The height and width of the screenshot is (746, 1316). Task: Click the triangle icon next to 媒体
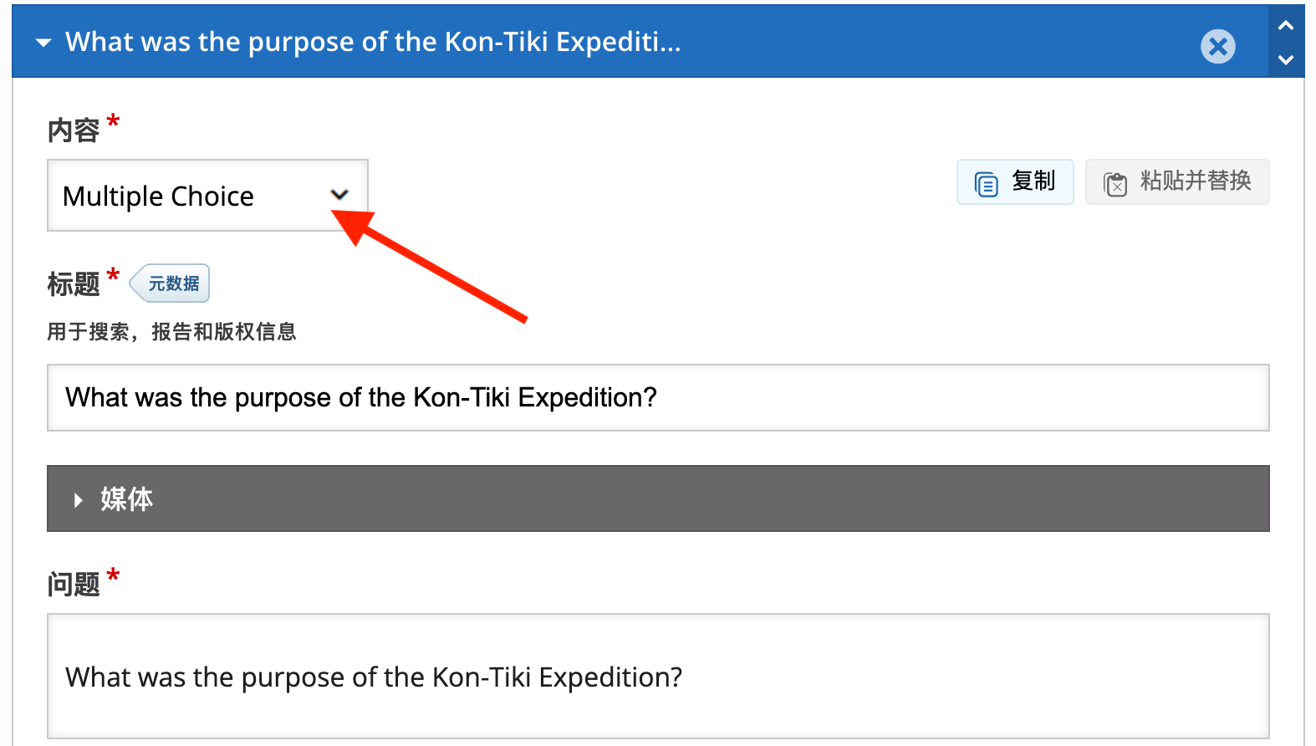click(78, 500)
